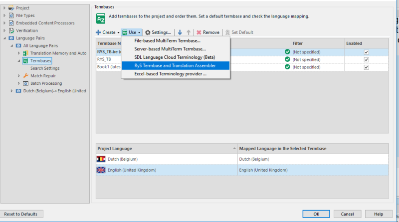Image resolution: width=399 pixels, height=222 pixels.
Task: Move termbase up with grey arrow
Action: pyautogui.click(x=189, y=32)
